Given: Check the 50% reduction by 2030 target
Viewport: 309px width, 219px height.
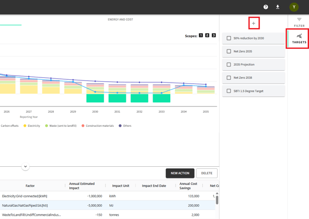Looking at the screenshot, I should point(229,38).
